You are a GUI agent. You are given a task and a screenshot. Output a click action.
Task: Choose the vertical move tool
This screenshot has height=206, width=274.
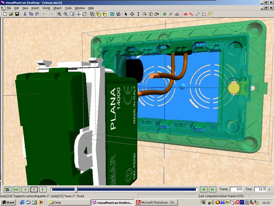pyautogui.click(x=138, y=14)
